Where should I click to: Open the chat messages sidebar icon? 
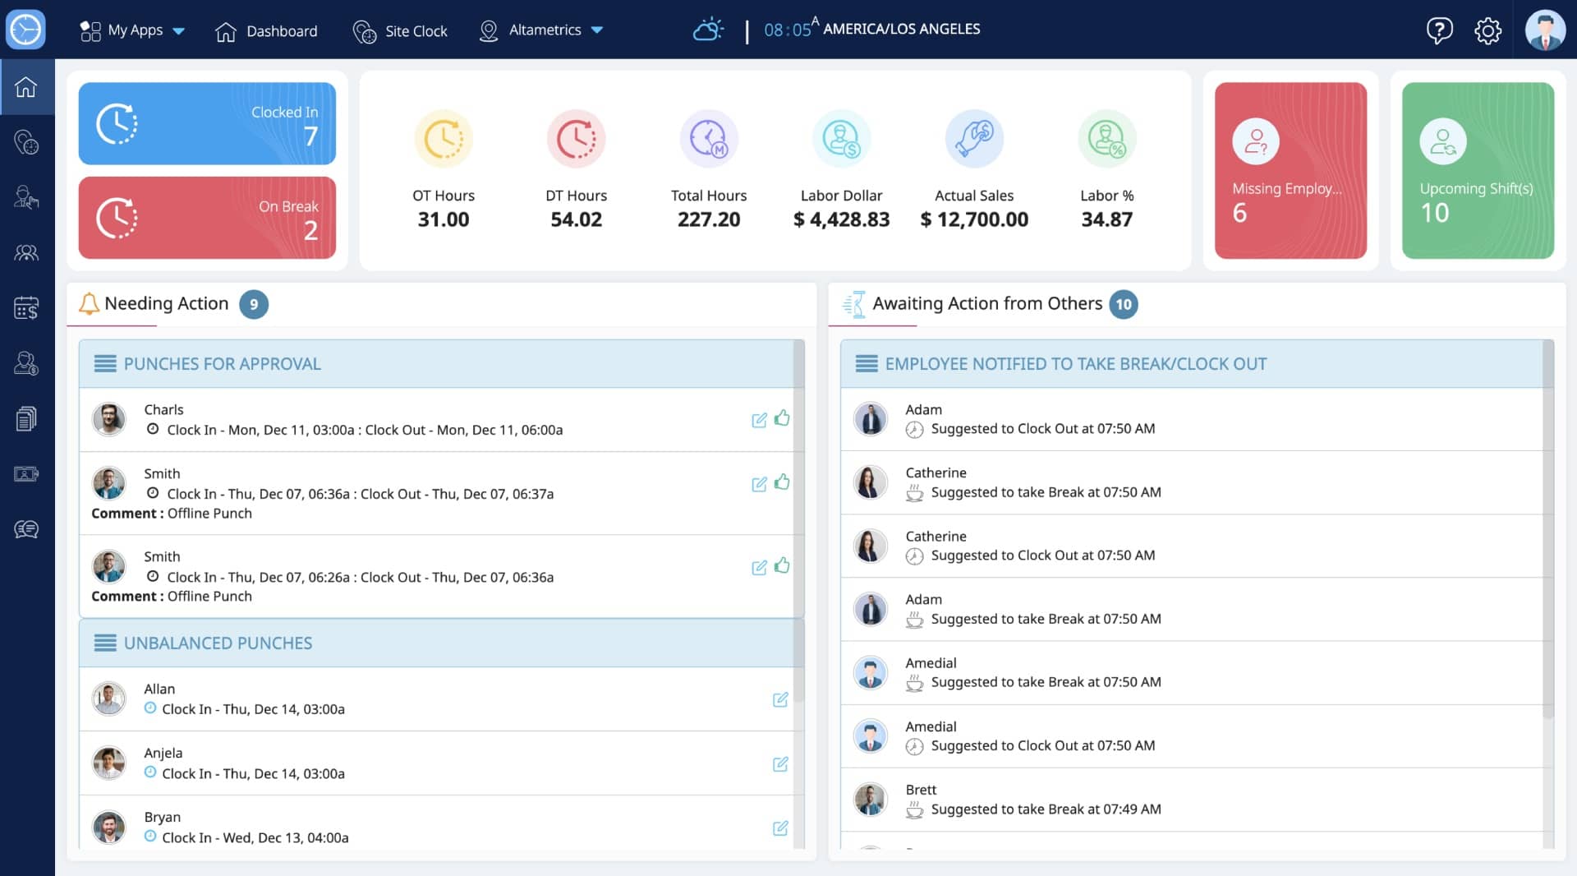[26, 529]
